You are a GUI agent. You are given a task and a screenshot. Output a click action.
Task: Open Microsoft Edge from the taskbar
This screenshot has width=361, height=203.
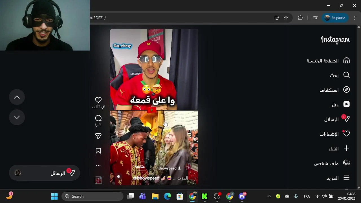[168, 196]
